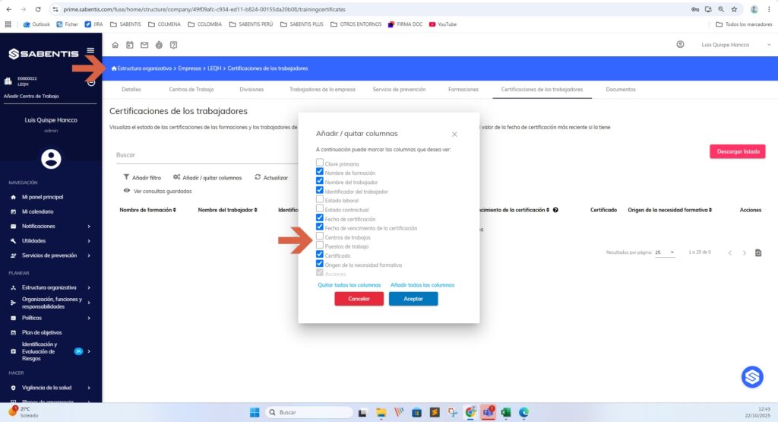Expand the Notificaciones sidebar item

point(49,227)
